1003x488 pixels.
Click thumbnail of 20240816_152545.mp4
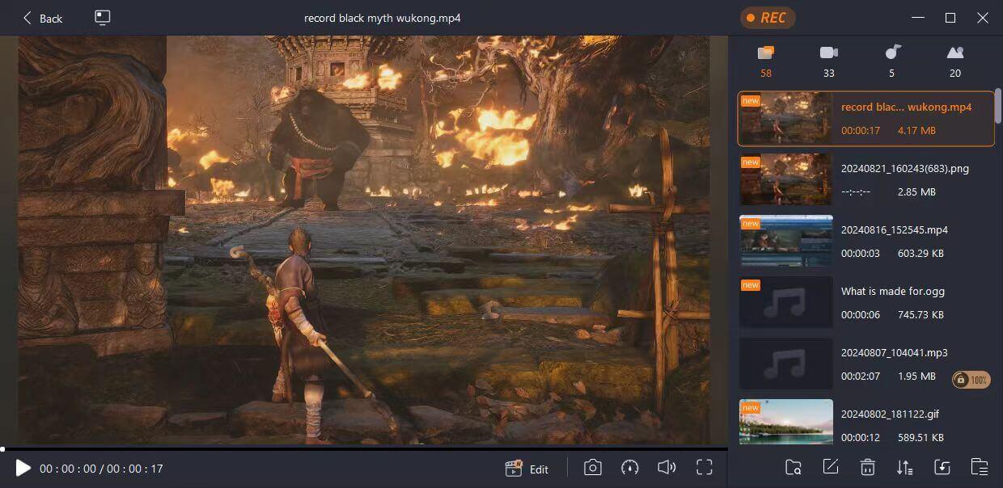pos(786,241)
